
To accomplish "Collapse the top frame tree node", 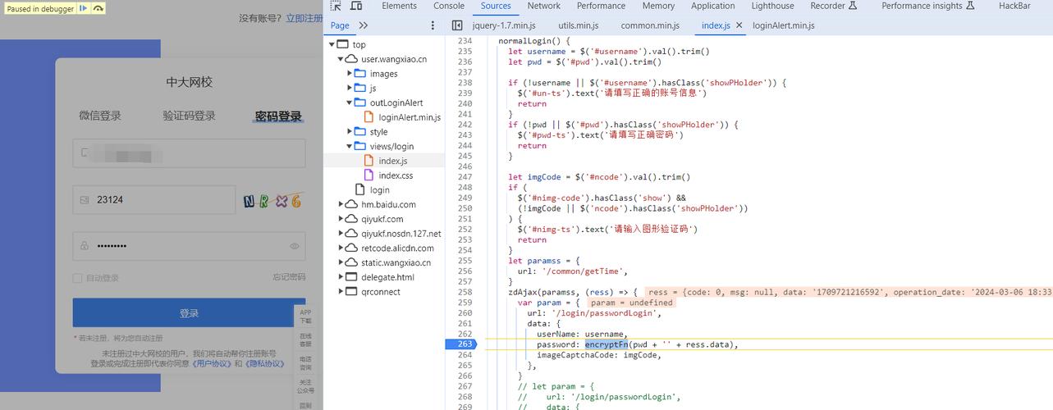I will click(x=332, y=44).
